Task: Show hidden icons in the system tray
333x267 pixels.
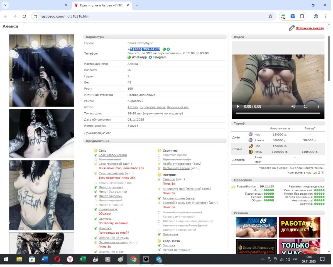Action: point(263,259)
